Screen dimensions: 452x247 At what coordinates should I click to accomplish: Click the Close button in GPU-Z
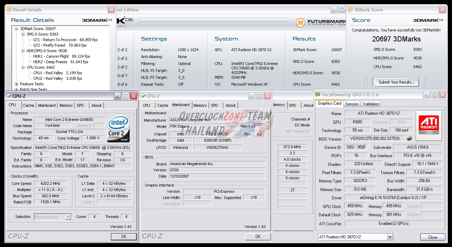433,237
